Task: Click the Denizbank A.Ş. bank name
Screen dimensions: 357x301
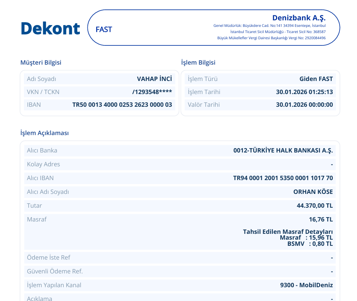Action: pos(299,18)
